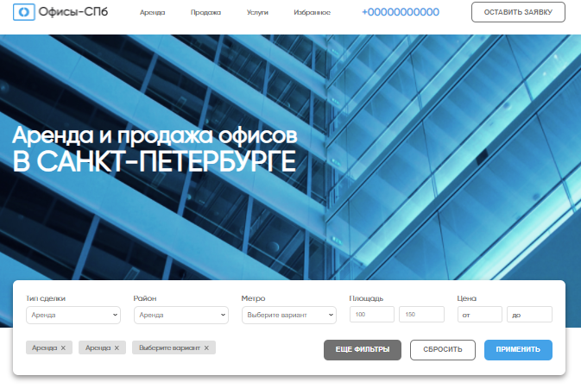Remove the Выберите вариант filter tag

point(206,347)
